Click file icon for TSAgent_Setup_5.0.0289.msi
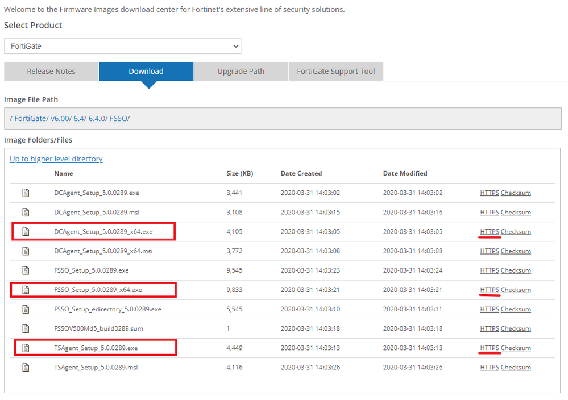 pyautogui.click(x=26, y=368)
